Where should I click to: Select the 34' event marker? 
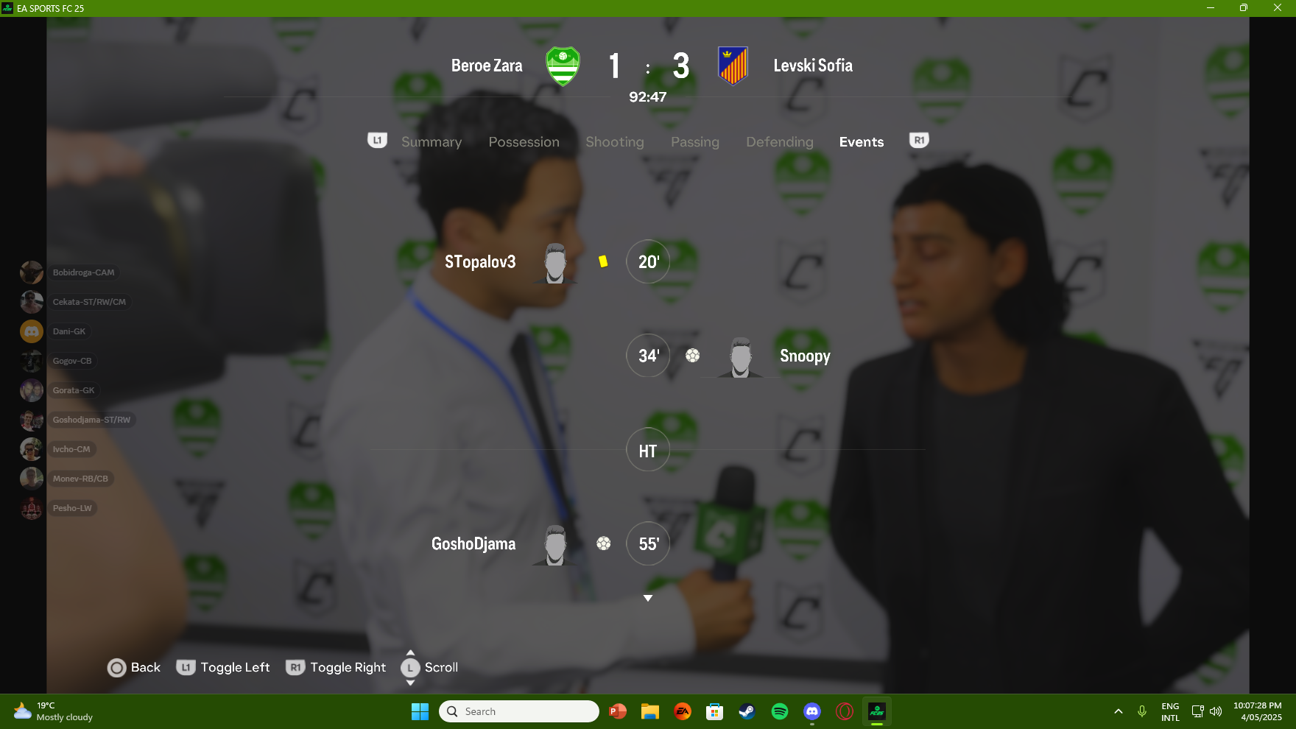pyautogui.click(x=648, y=356)
